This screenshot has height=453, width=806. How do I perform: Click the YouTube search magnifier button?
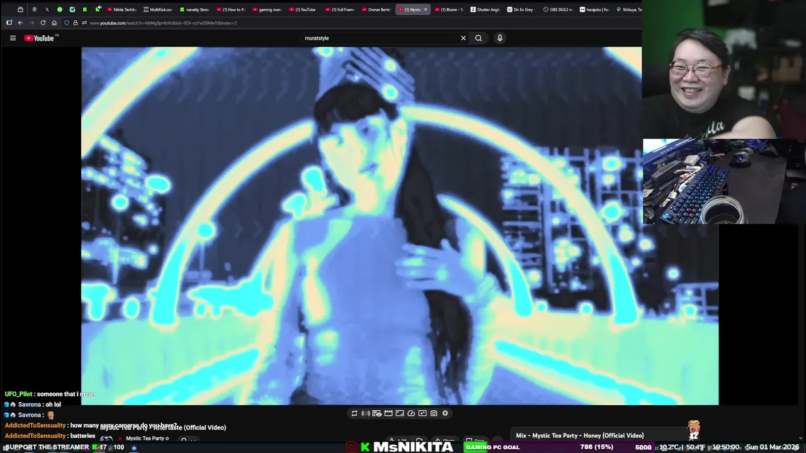pos(479,38)
